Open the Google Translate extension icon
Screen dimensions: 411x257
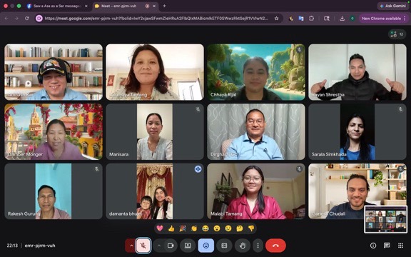tap(301, 19)
